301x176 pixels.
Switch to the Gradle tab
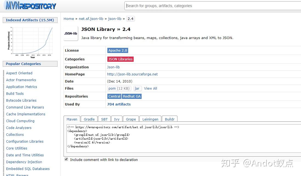click(x=89, y=119)
